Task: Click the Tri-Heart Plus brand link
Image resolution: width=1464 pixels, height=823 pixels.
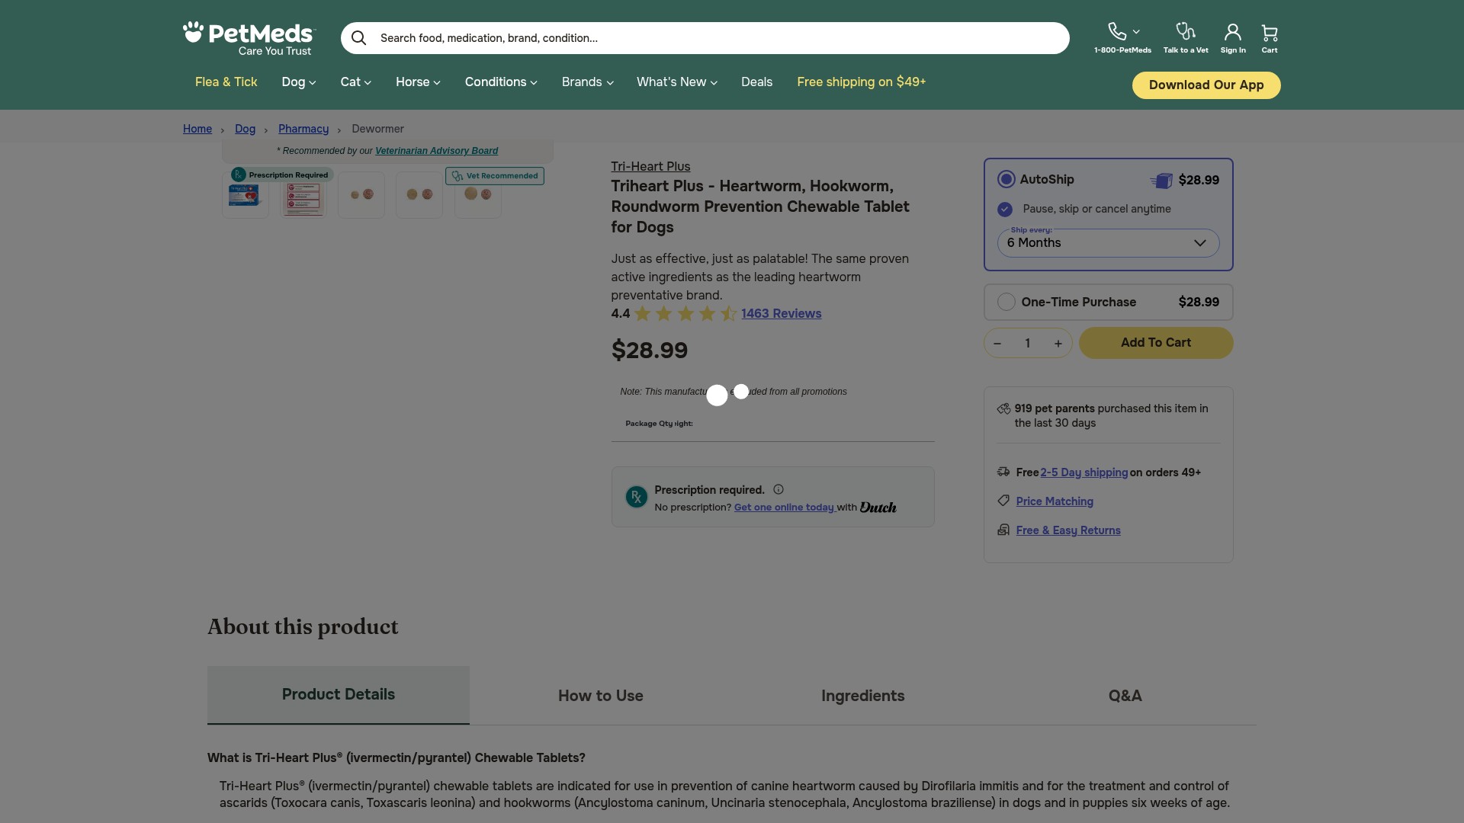Action: [650, 167]
